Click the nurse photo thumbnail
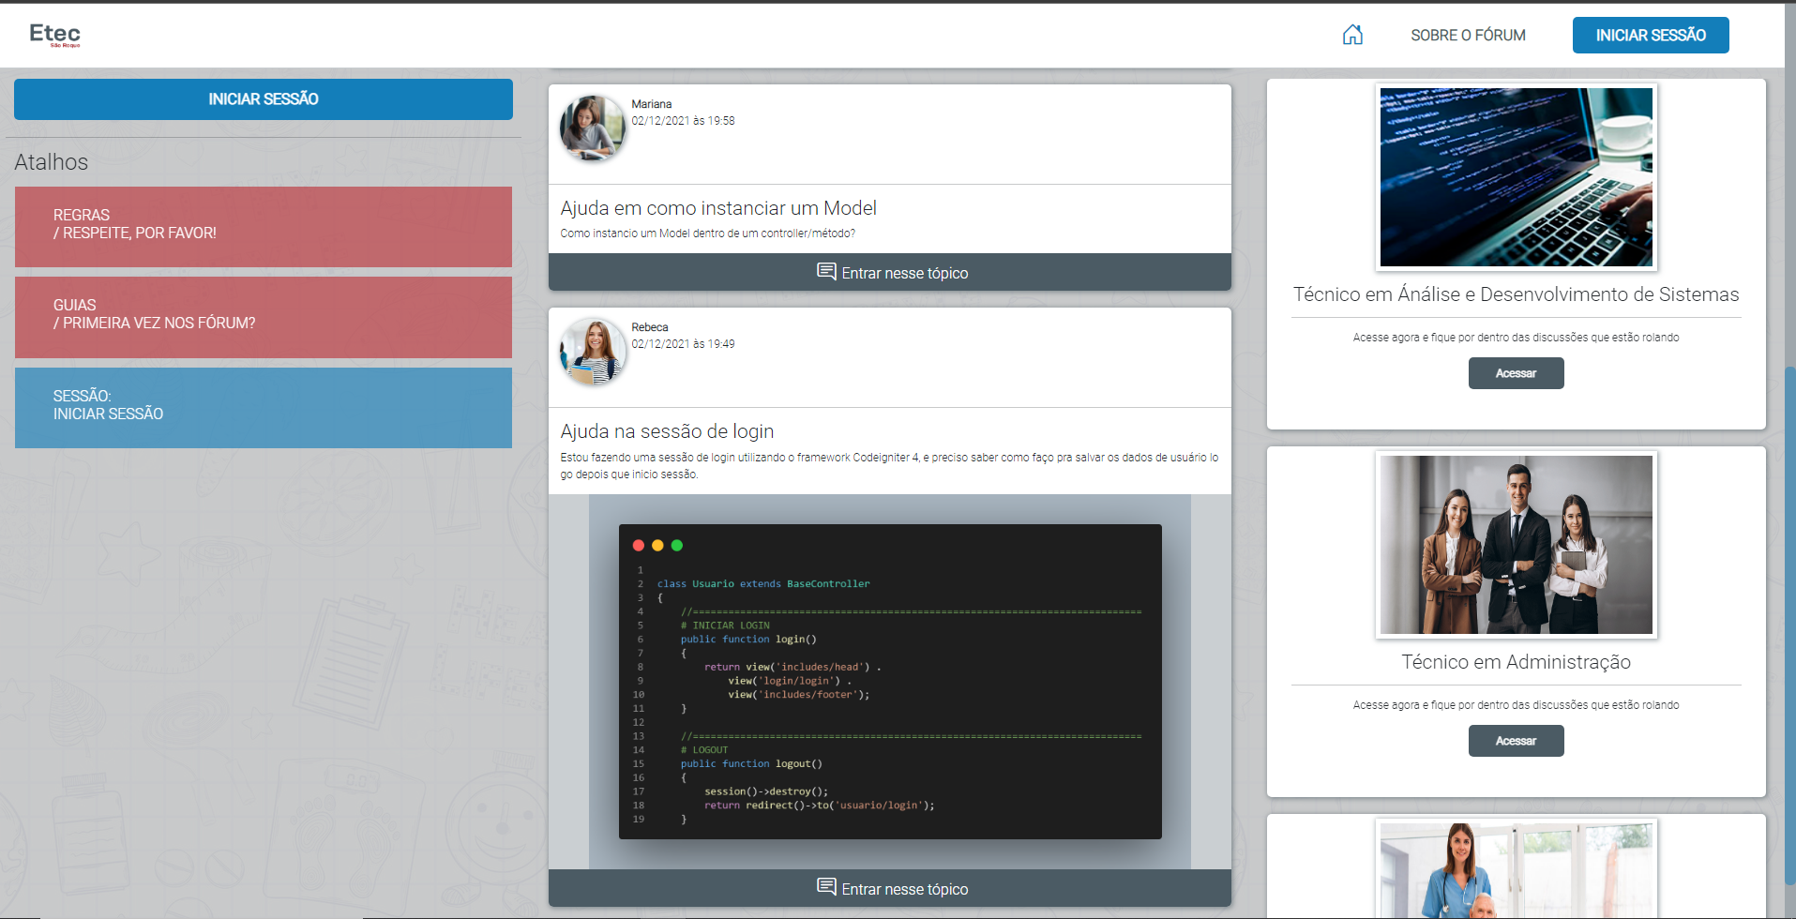 coord(1517,868)
